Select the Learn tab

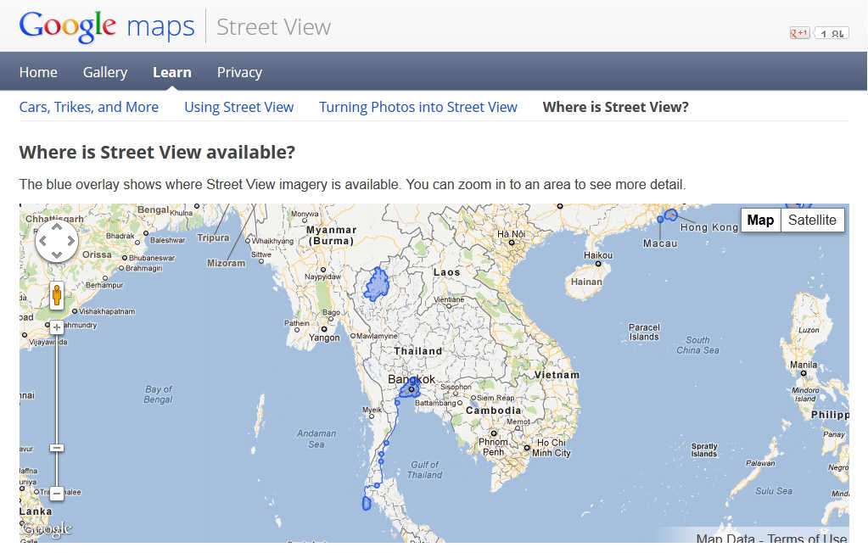172,72
